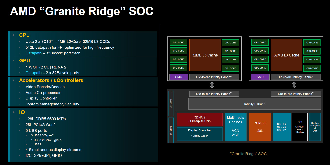This screenshot has height=165, width=330.
Task: Click "1 USB3.2 Gen2 Type-A" sub-bullet
Action: [x=46, y=140]
